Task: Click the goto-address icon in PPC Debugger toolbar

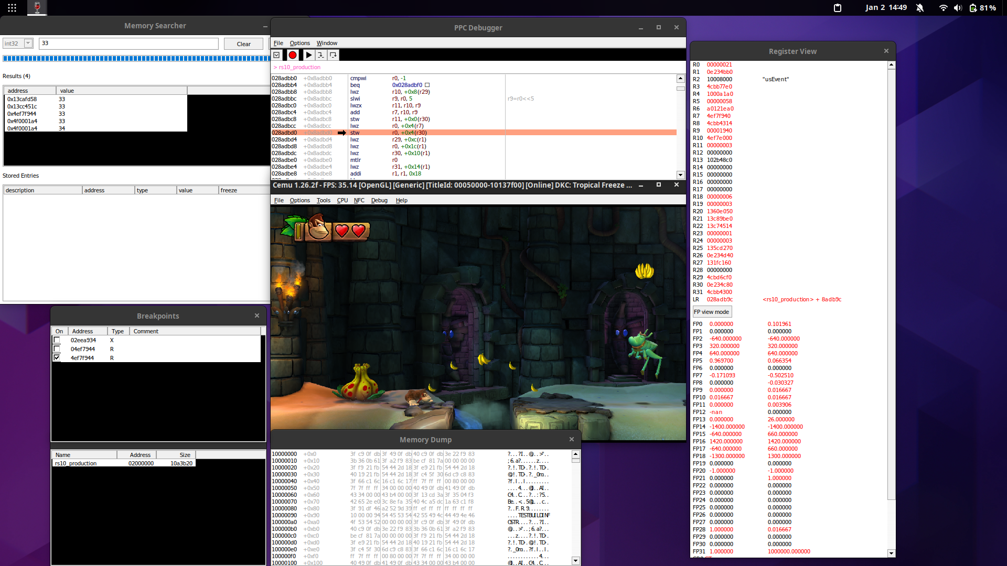Action: pyautogui.click(x=276, y=55)
